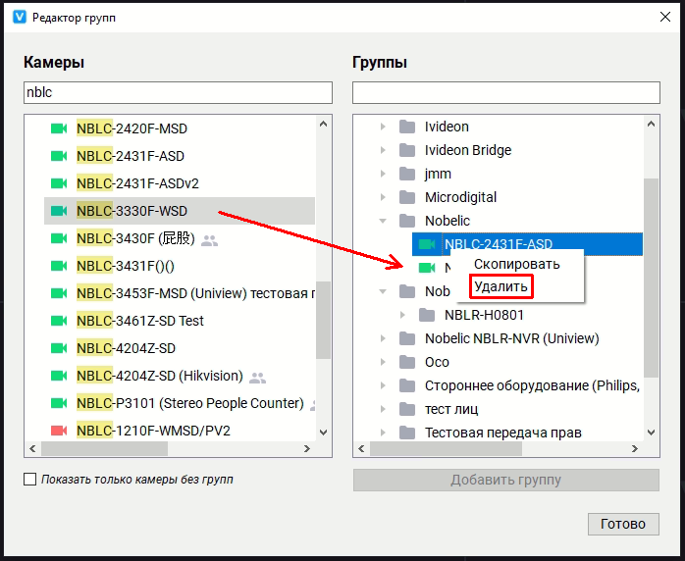Expand the jmm group
This screenshot has width=685, height=561.
click(x=383, y=174)
